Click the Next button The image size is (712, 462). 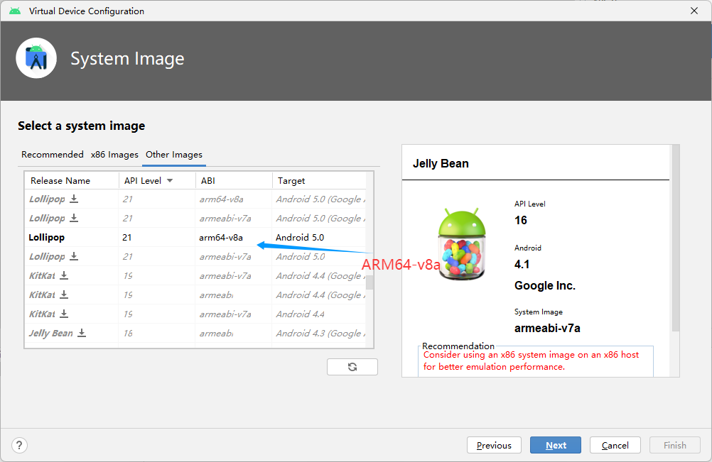(555, 445)
